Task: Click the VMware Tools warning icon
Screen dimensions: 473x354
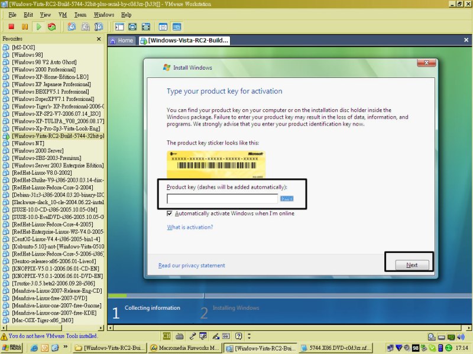Action: pyautogui.click(x=4, y=336)
